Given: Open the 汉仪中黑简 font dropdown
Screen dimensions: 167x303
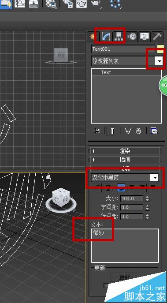Looking at the screenshot, I should 155,178.
